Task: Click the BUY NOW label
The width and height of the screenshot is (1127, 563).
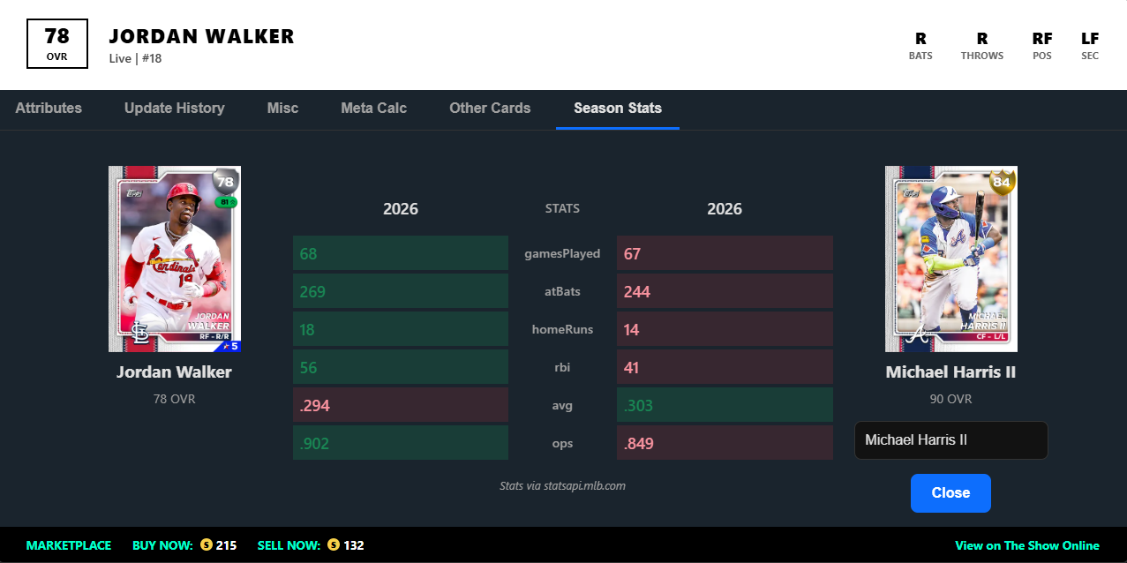Action: tap(162, 545)
